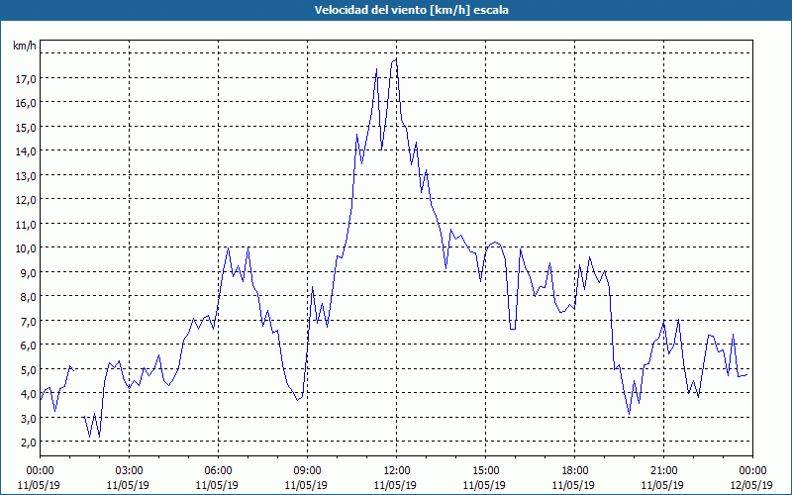792x495 pixels.
Task: Select the 10,0 y-axis label
Action: [x=26, y=248]
